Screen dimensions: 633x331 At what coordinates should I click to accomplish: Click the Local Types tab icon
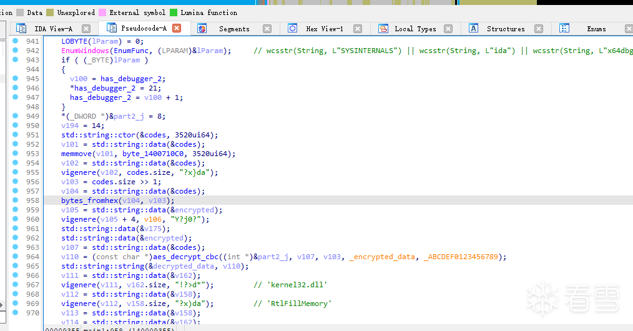click(x=383, y=28)
